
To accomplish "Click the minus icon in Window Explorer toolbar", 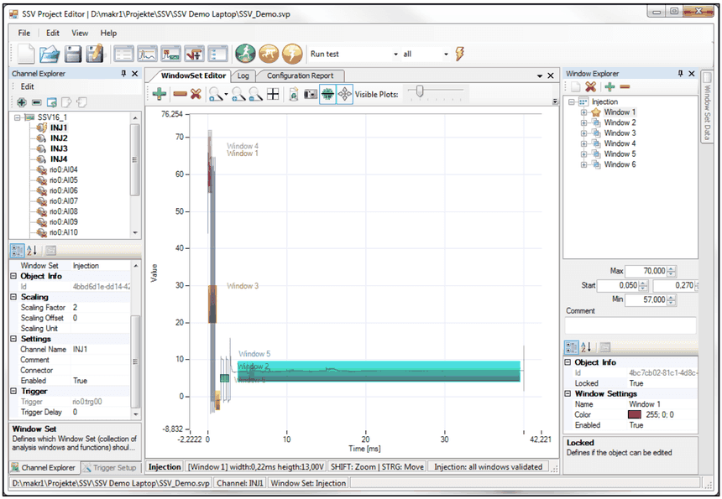I will [x=625, y=86].
